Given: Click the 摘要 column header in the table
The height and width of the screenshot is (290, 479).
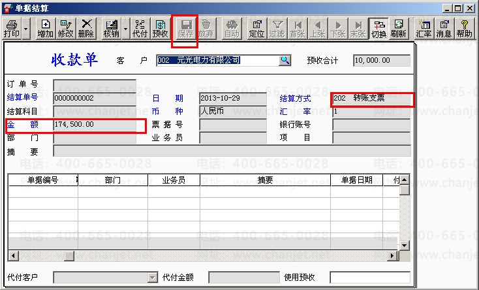Looking at the screenshot, I should [x=265, y=180].
